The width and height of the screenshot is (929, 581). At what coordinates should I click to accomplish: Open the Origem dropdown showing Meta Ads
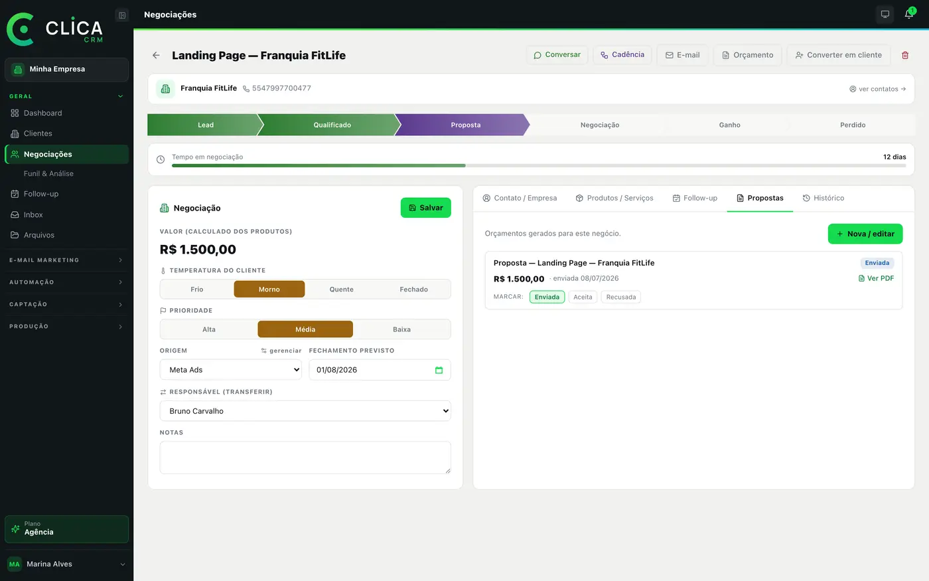point(231,370)
